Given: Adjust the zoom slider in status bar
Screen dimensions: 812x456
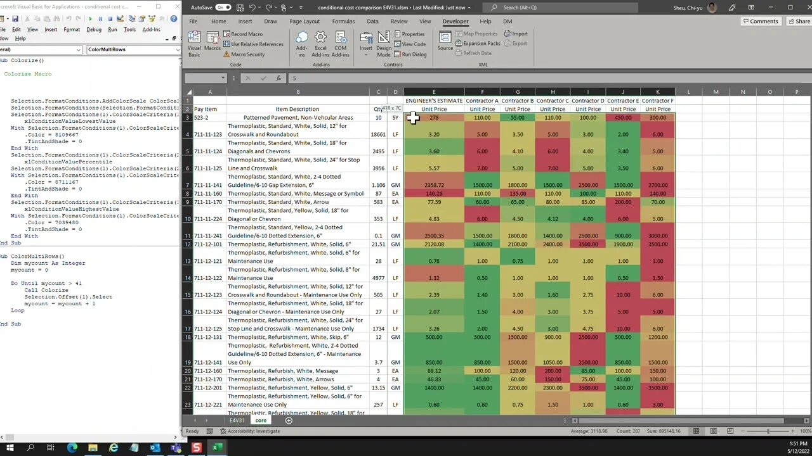Looking at the screenshot, I should pos(768,431).
